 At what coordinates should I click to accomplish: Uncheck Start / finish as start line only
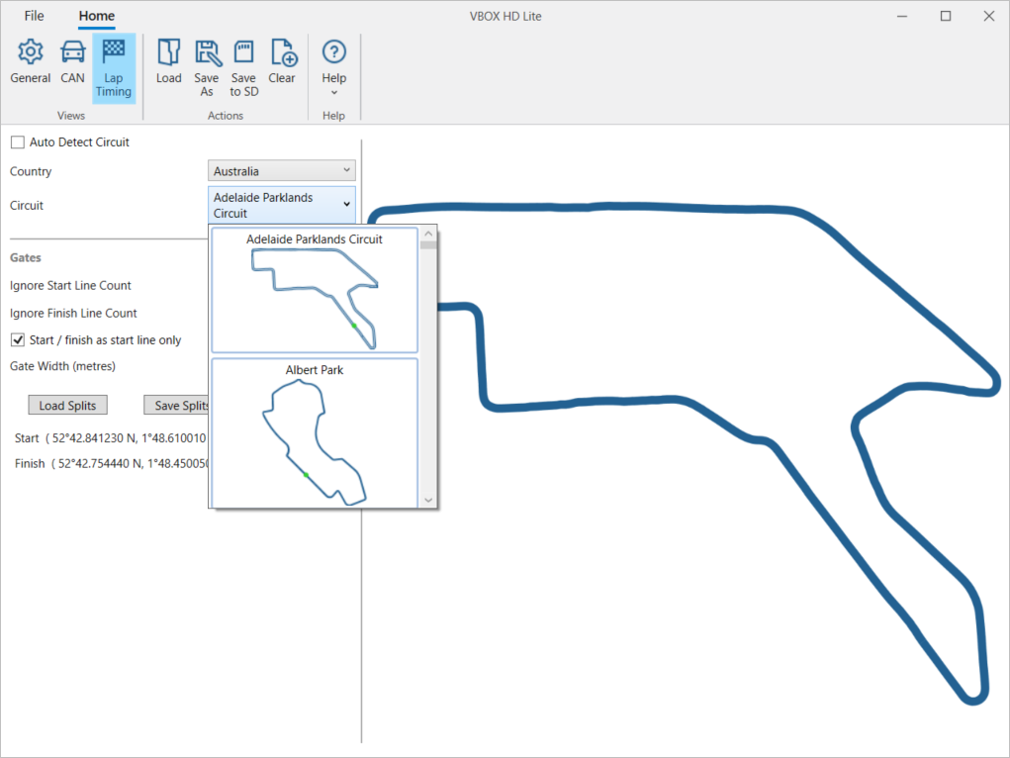click(18, 339)
